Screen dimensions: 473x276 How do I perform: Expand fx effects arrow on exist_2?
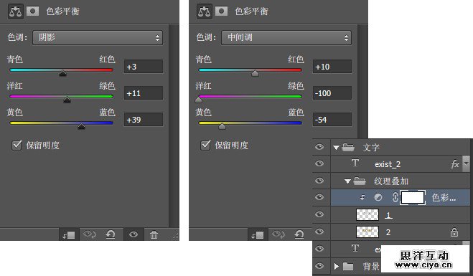coord(466,163)
